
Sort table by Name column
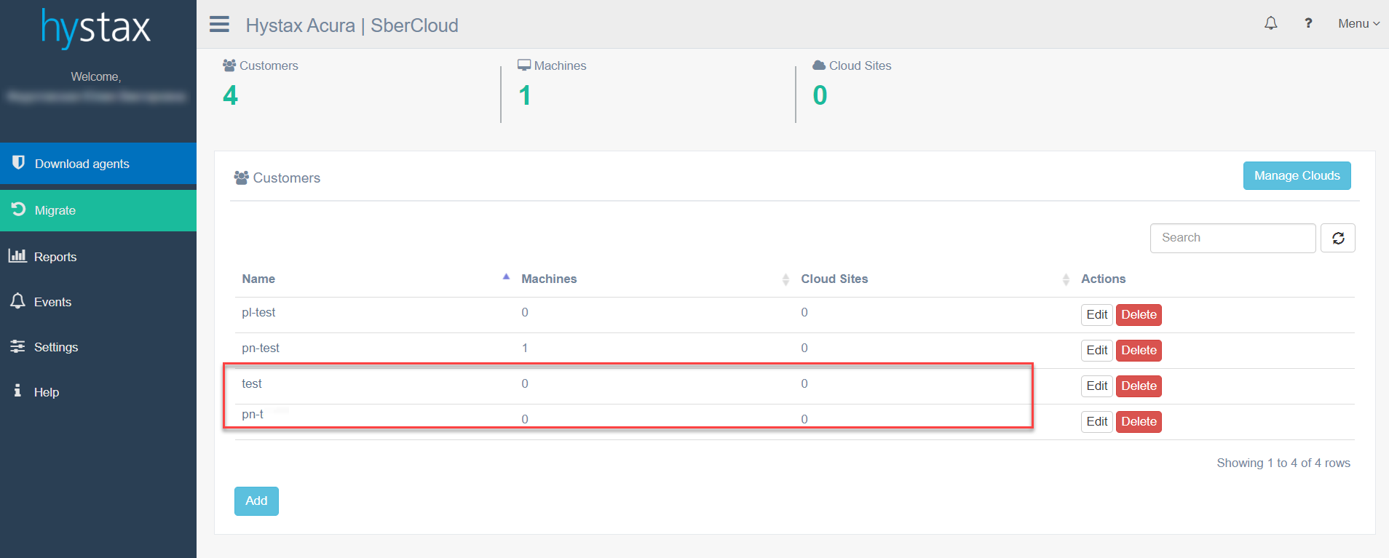click(258, 279)
